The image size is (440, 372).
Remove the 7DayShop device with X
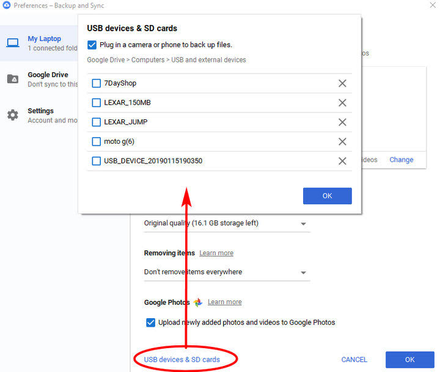point(342,83)
